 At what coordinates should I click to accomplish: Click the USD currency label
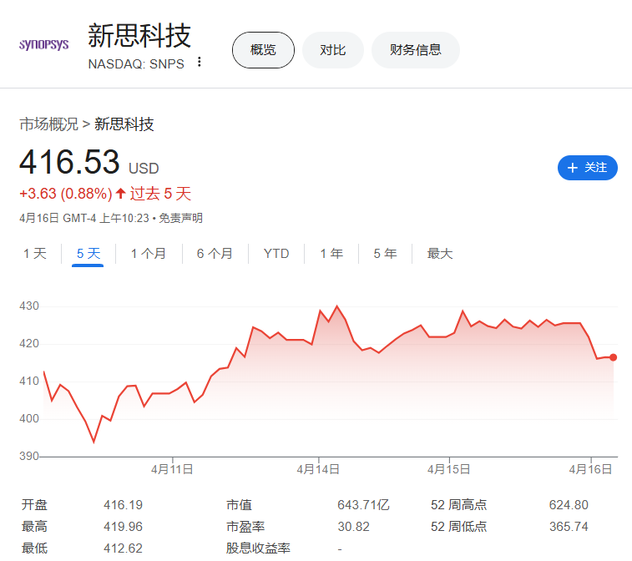[x=144, y=169]
